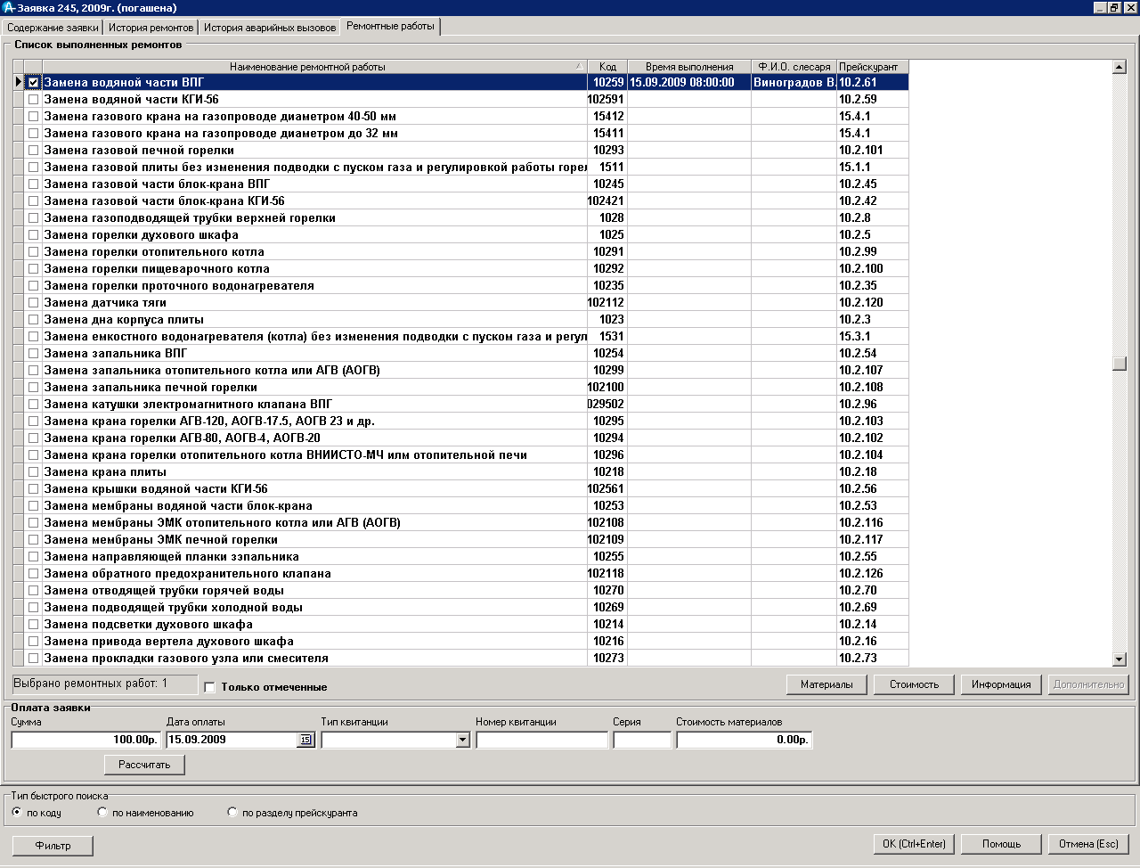Confirm with OK (Ctrl+Enter) button

pos(914,844)
